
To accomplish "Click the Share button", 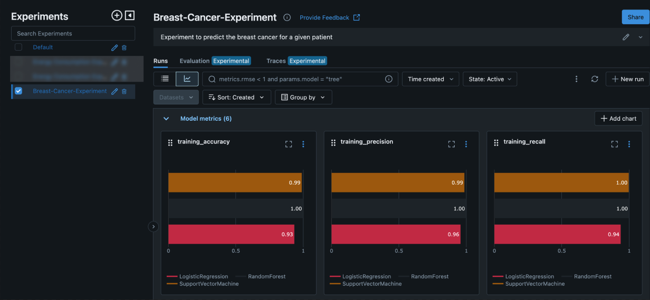I will pos(635,17).
